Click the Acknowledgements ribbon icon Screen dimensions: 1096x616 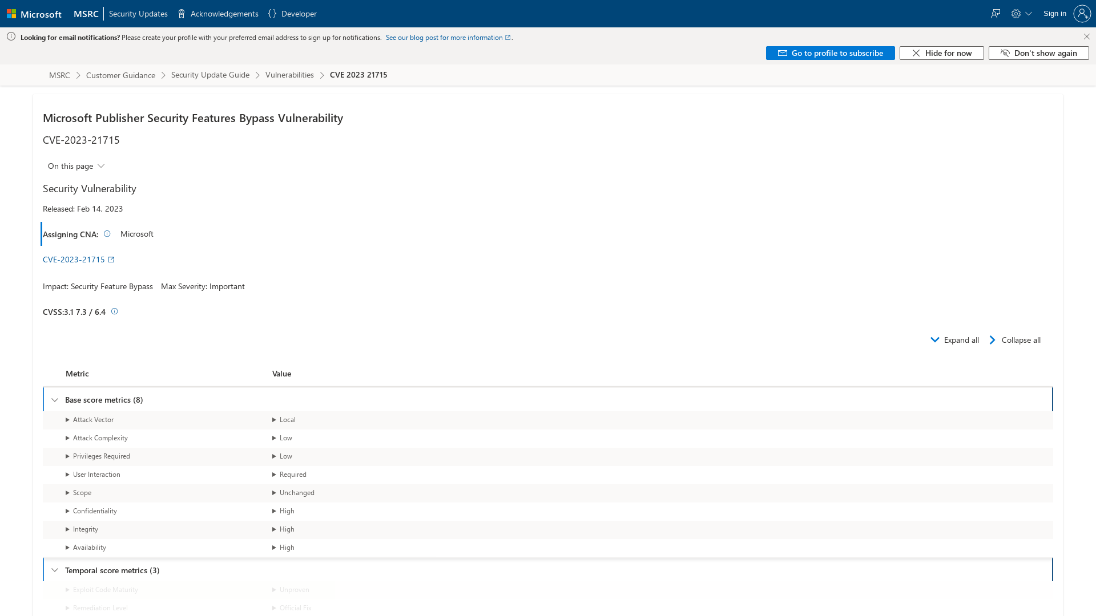click(x=182, y=14)
